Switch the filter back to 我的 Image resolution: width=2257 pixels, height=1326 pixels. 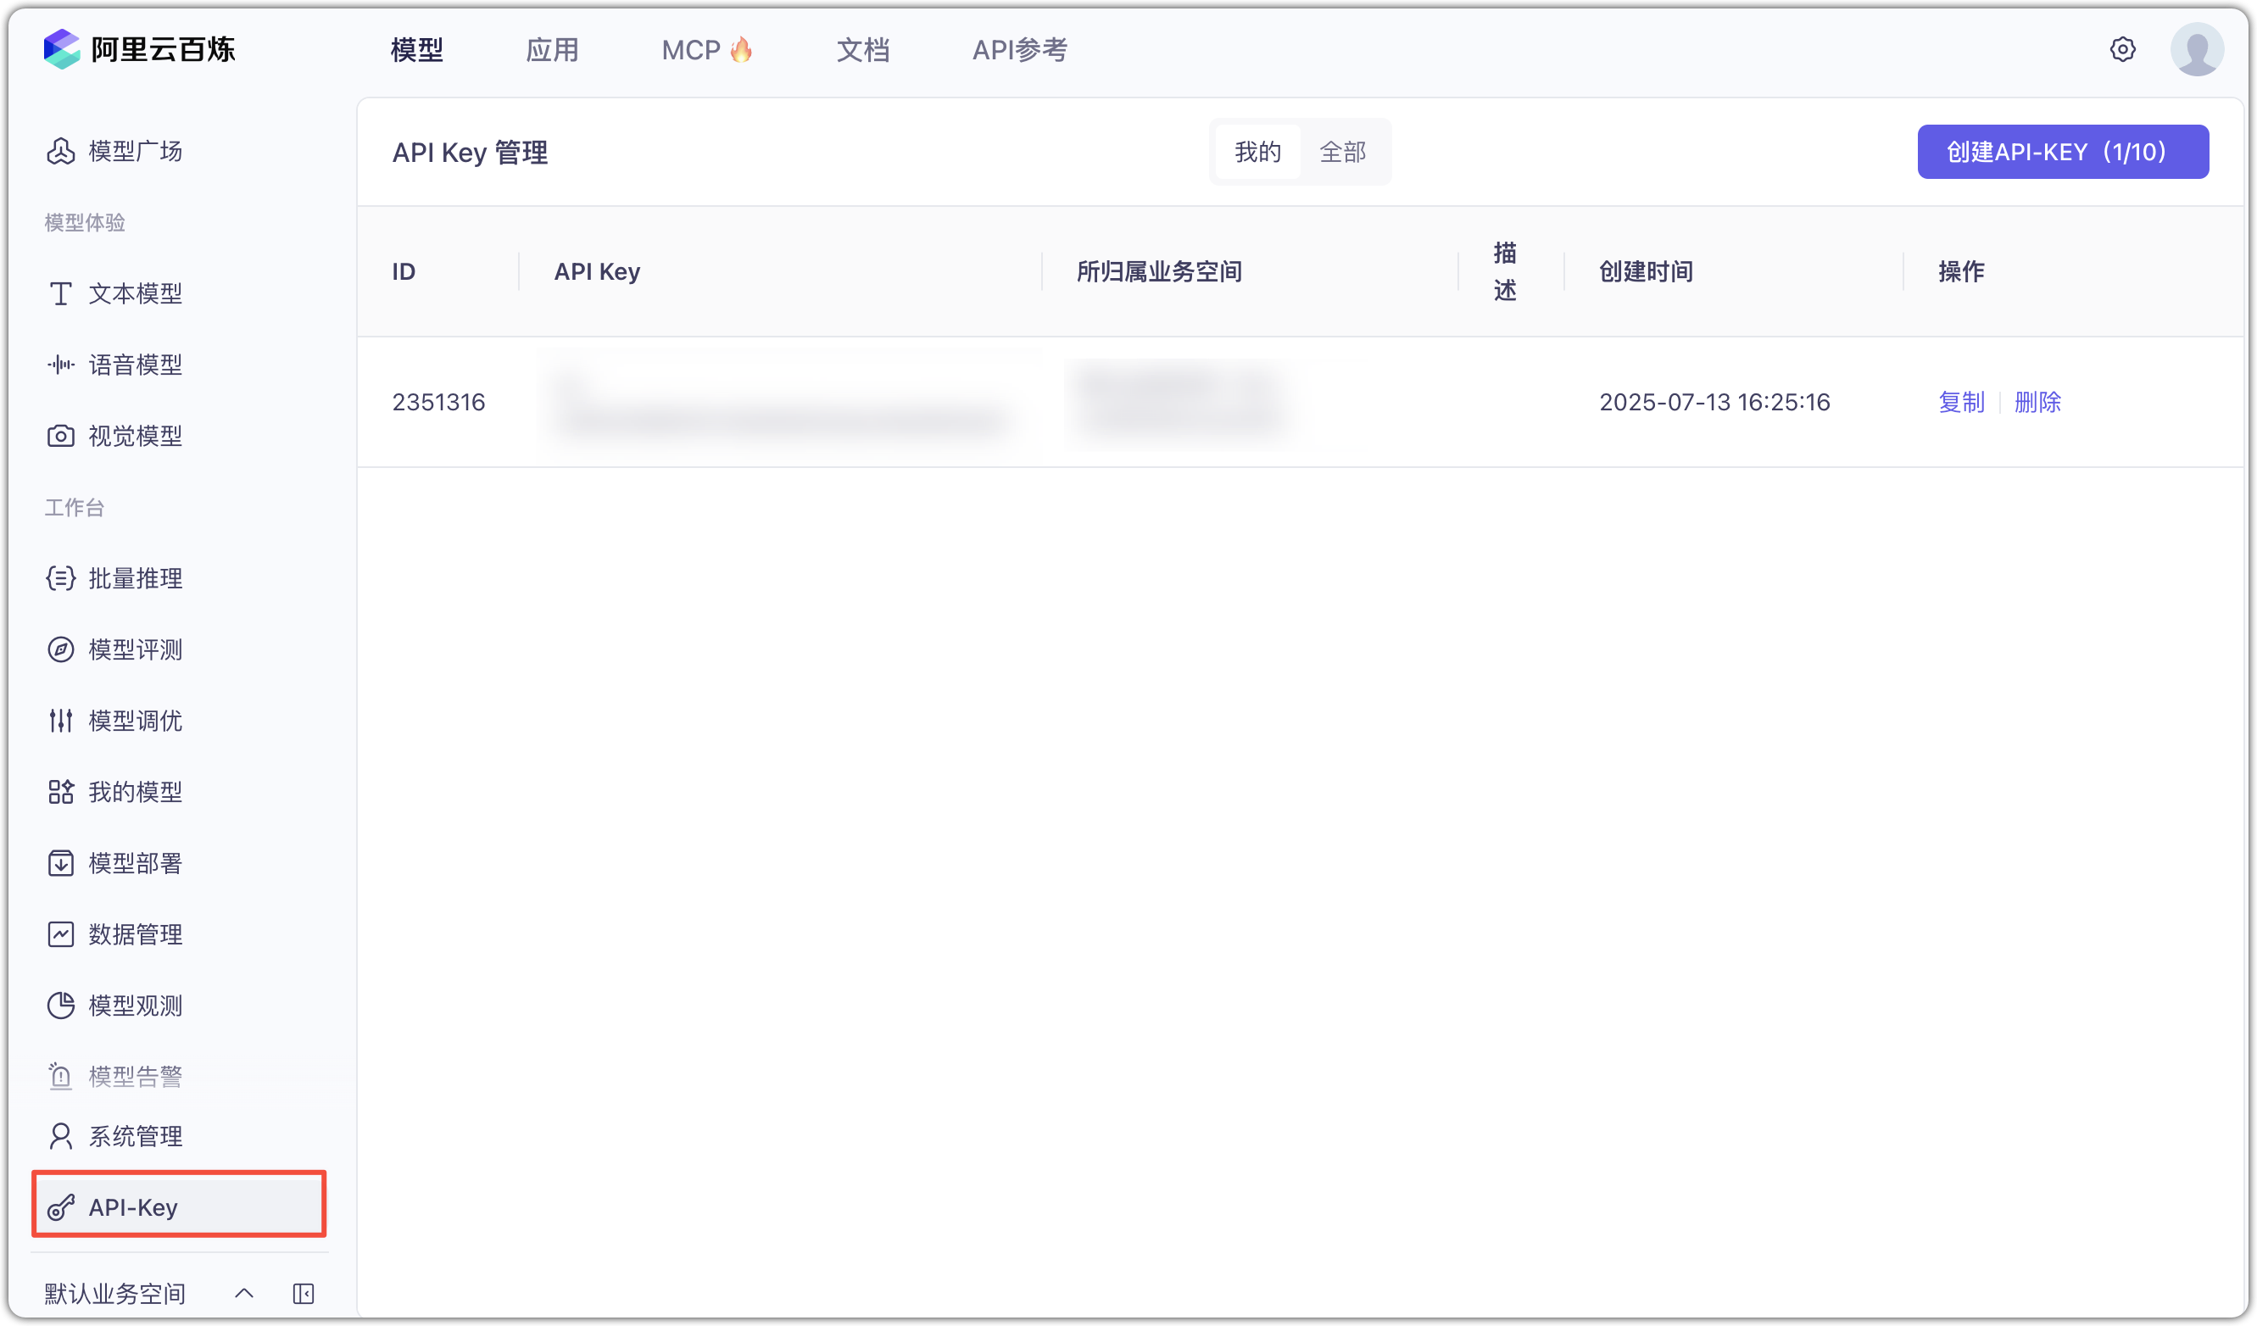coord(1257,151)
